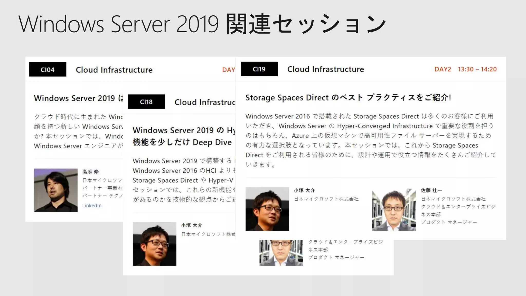Click speaker name 佐藤 壮一
Image resolution: width=526 pixels, height=296 pixels.
431,190
